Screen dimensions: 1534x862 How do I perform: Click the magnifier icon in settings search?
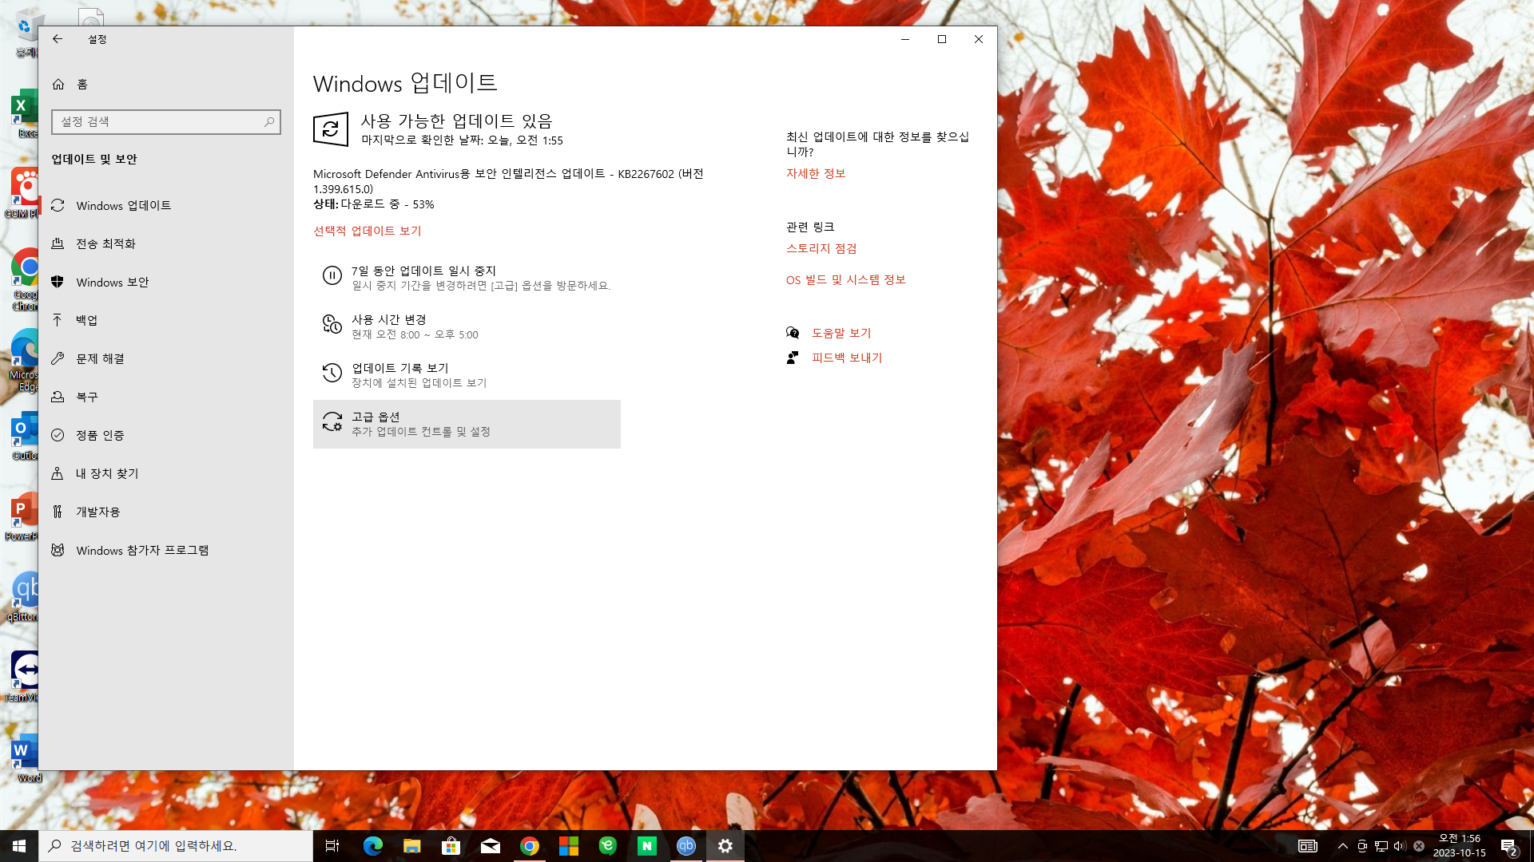(269, 121)
